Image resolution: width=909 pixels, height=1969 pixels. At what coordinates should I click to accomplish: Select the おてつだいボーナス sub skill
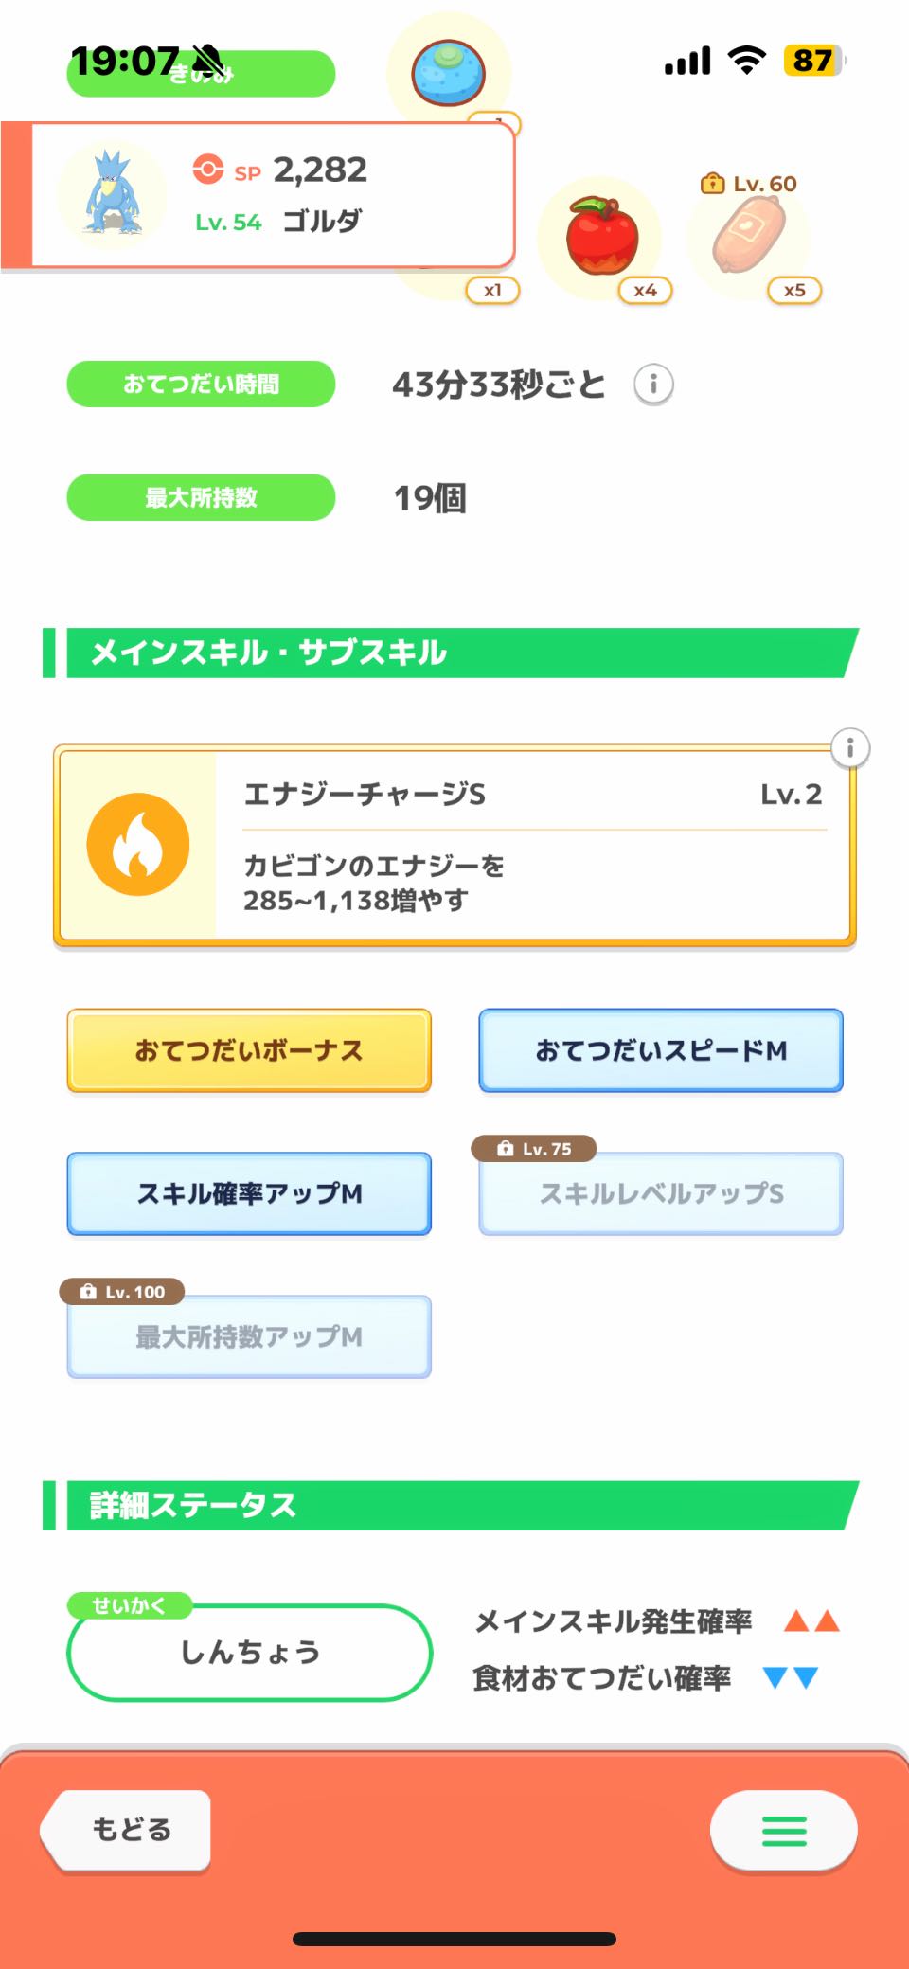(x=249, y=1050)
